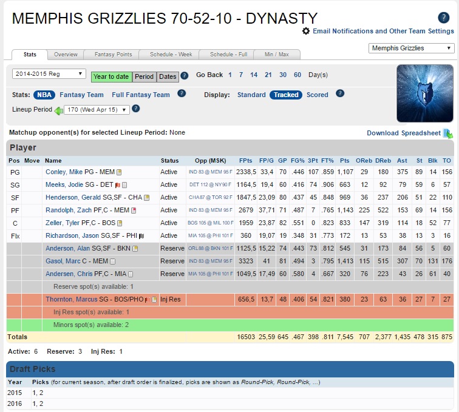Click the Memphis Grizzlies team logo image
The height and width of the screenshot is (412, 459).
(425, 93)
